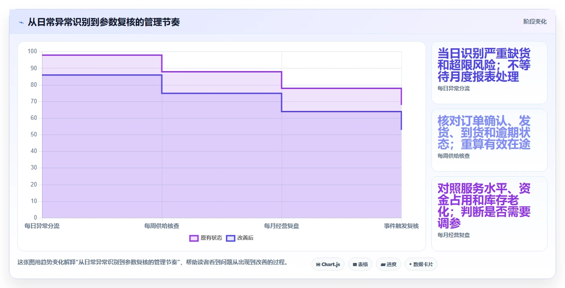Click the y-axis value 60

point(34,118)
